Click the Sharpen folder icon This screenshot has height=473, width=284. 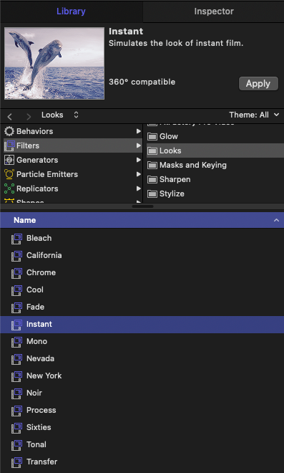point(152,179)
